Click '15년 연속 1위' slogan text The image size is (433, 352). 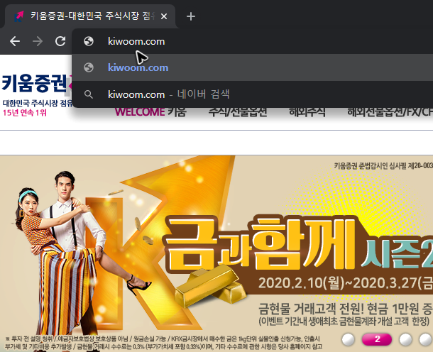coord(25,113)
